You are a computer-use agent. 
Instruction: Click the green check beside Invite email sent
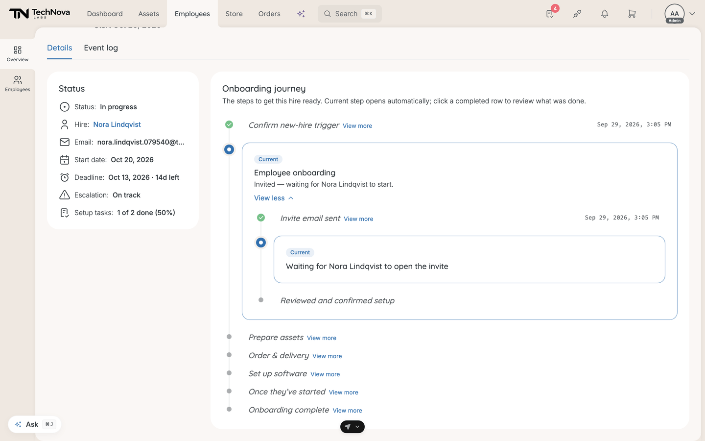[261, 218]
